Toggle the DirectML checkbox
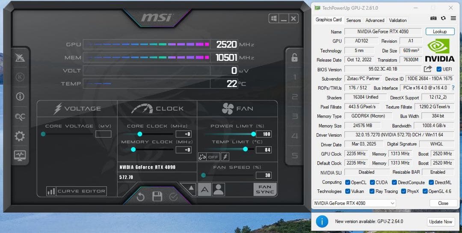462x233 pixels. click(431, 182)
